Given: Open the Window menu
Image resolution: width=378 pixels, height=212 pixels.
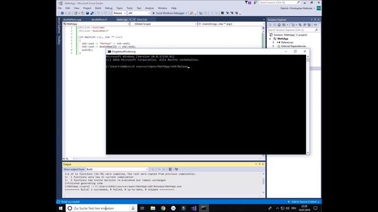Looking at the screenshot, I should [162, 8].
